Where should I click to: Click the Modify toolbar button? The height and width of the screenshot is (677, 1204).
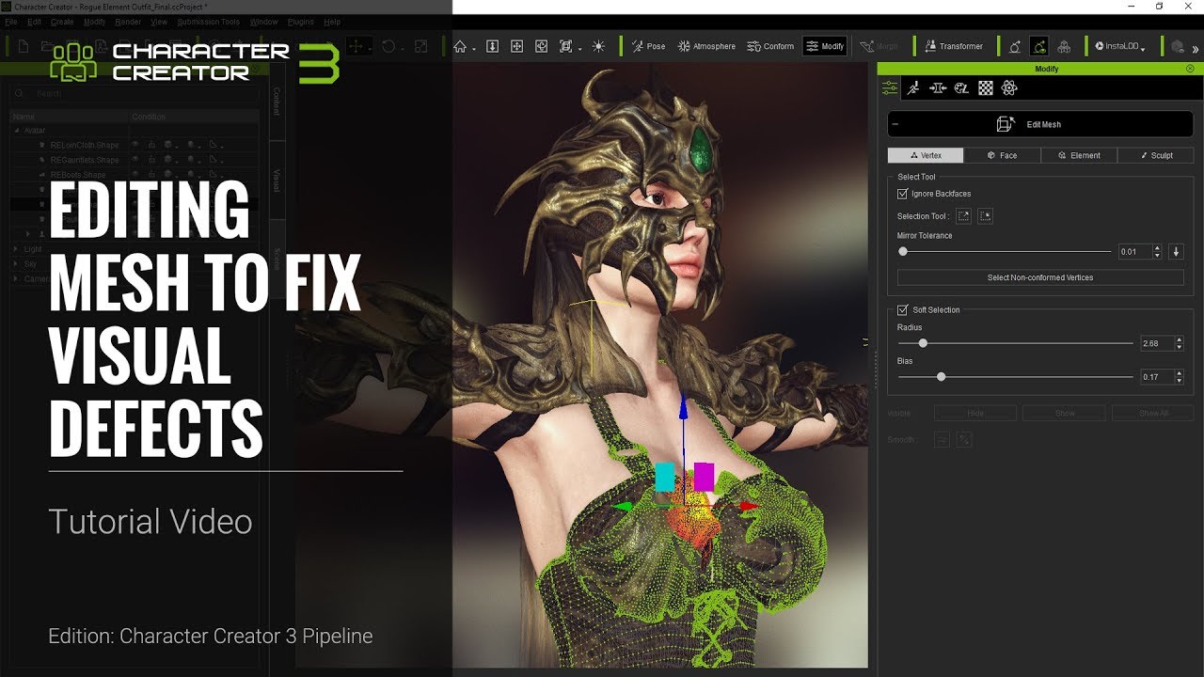(826, 46)
